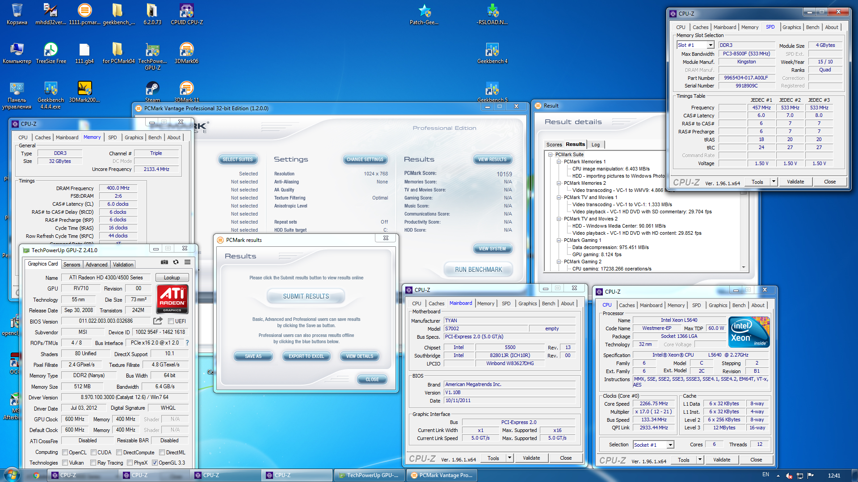
Task: Select the Patch-Gee desktop icon
Action: click(424, 13)
